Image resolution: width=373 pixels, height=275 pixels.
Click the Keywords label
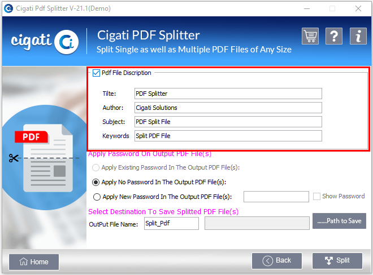coord(116,136)
